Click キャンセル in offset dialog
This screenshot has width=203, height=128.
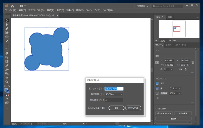pos(133,108)
